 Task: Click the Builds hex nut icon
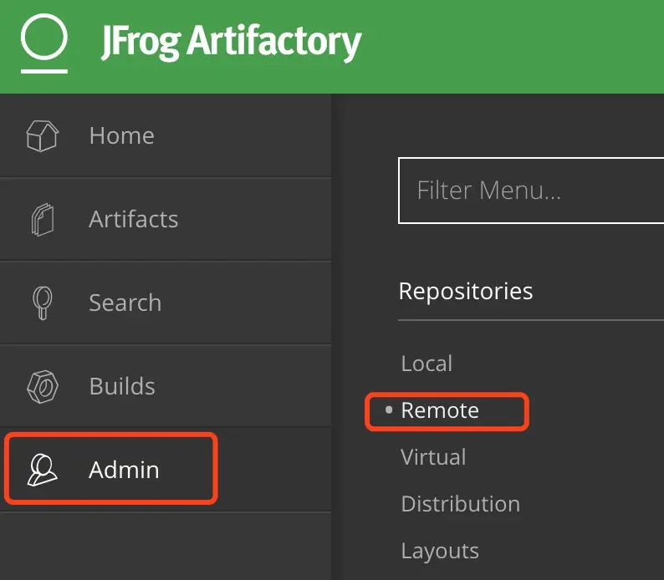click(x=42, y=386)
